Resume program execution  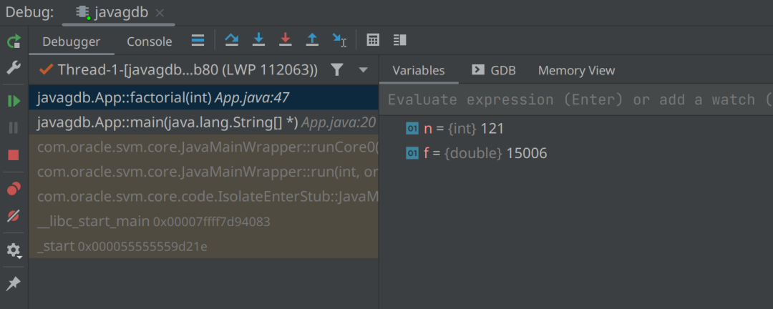click(x=14, y=102)
